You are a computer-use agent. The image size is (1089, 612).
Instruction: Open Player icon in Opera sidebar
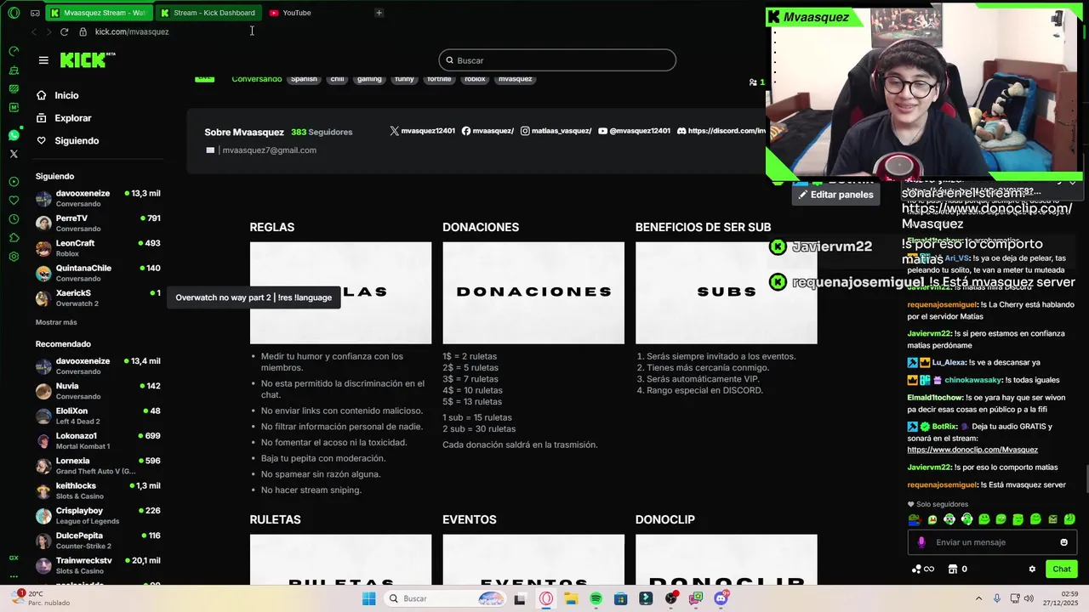coord(14,182)
